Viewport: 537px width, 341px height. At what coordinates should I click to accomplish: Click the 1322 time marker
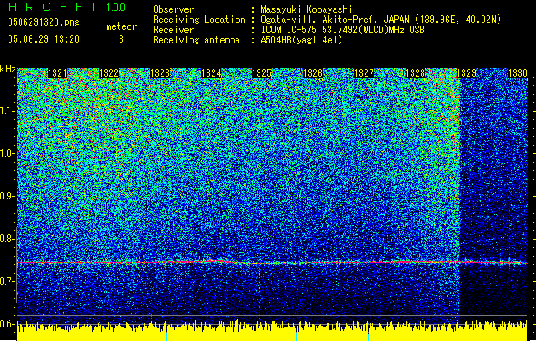[108, 73]
